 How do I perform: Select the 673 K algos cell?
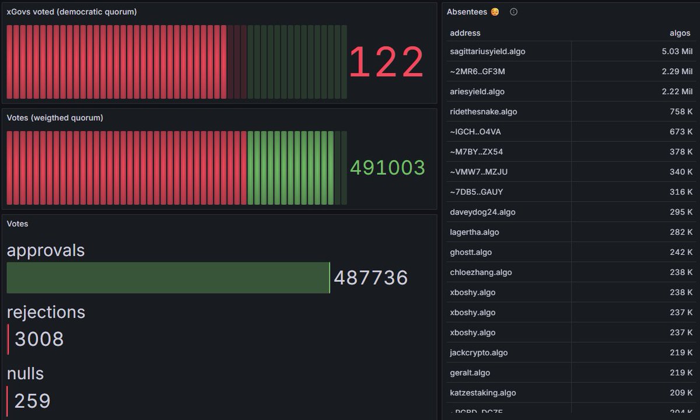634,132
